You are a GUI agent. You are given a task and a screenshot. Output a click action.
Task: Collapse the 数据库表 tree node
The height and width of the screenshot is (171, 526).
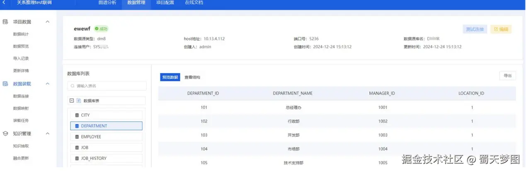(72, 101)
